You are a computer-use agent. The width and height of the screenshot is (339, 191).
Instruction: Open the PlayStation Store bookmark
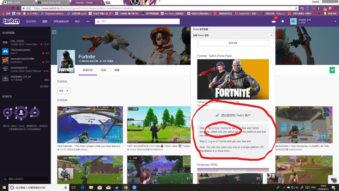coord(52,14)
